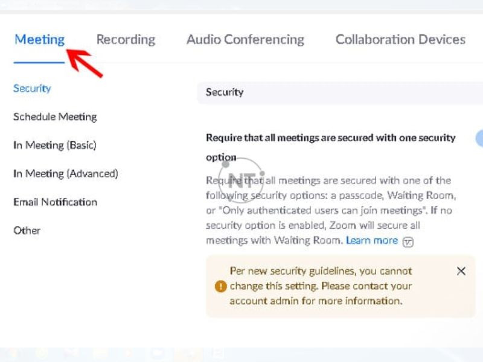
Task: Select Security in the left sidebar
Action: (32, 88)
